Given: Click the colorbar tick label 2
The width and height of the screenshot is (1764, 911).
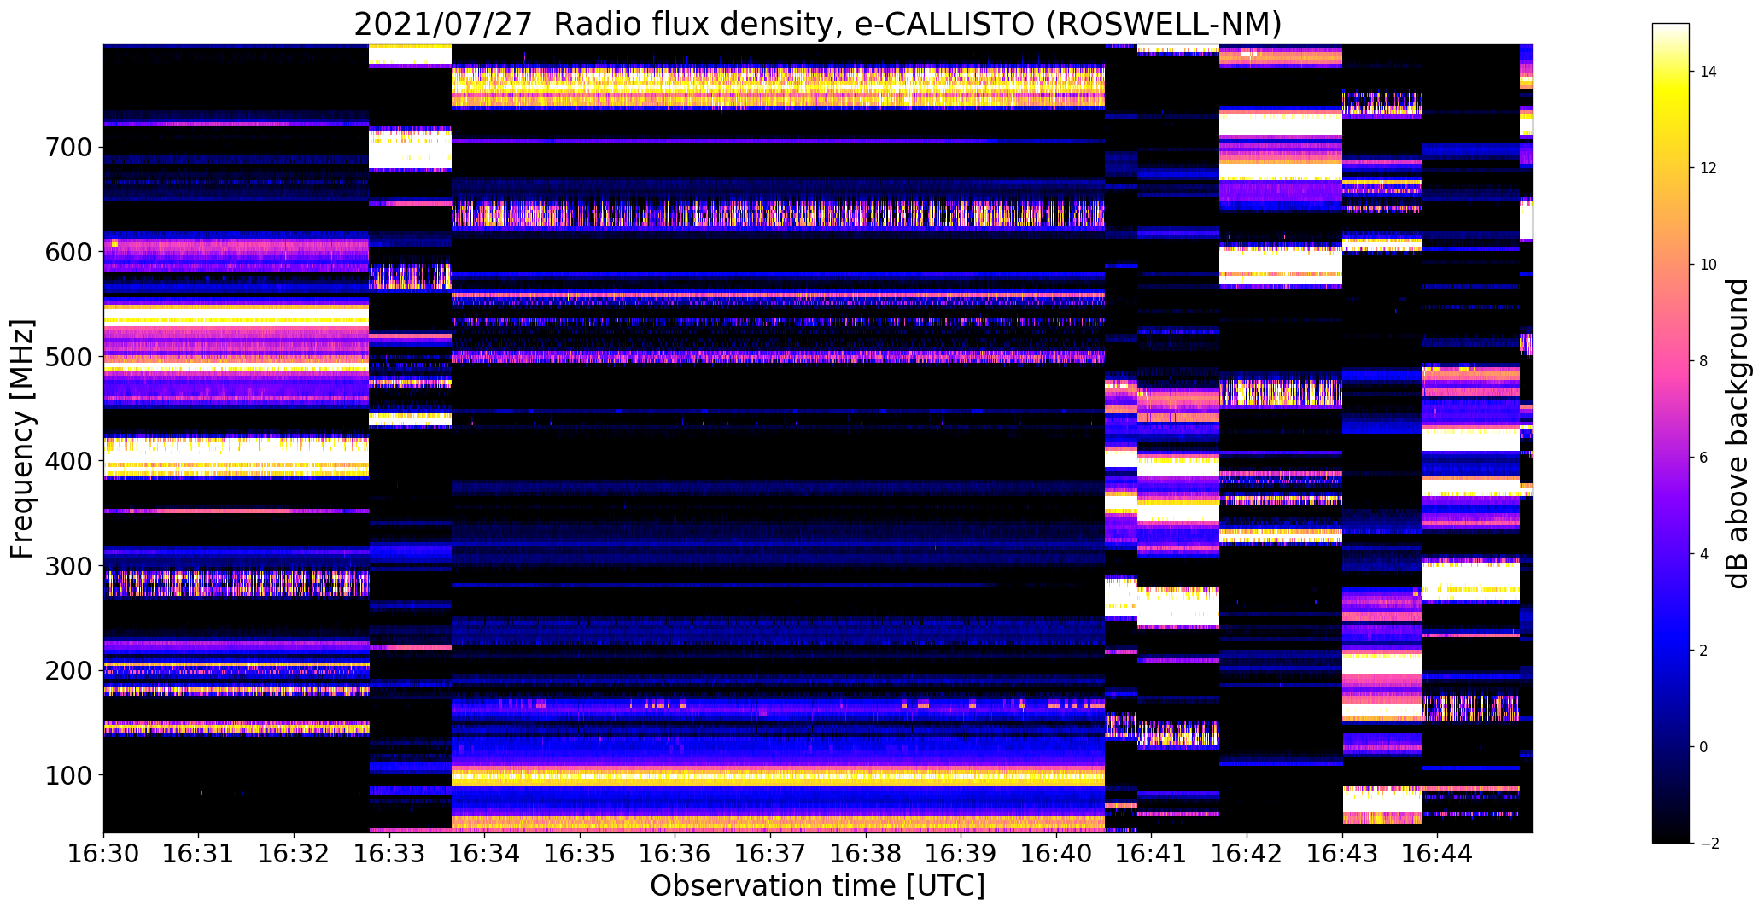Looking at the screenshot, I should [1703, 651].
